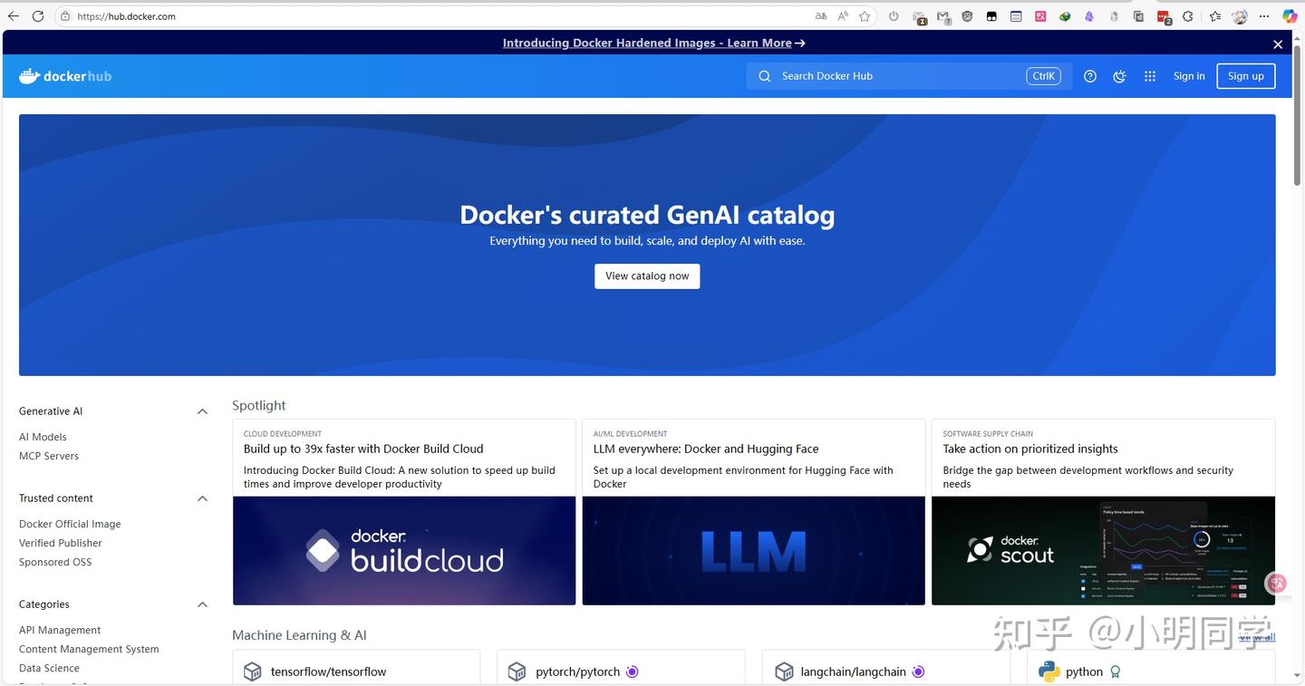Select the tensorflow/tensorflow repository cube icon

coord(252,672)
